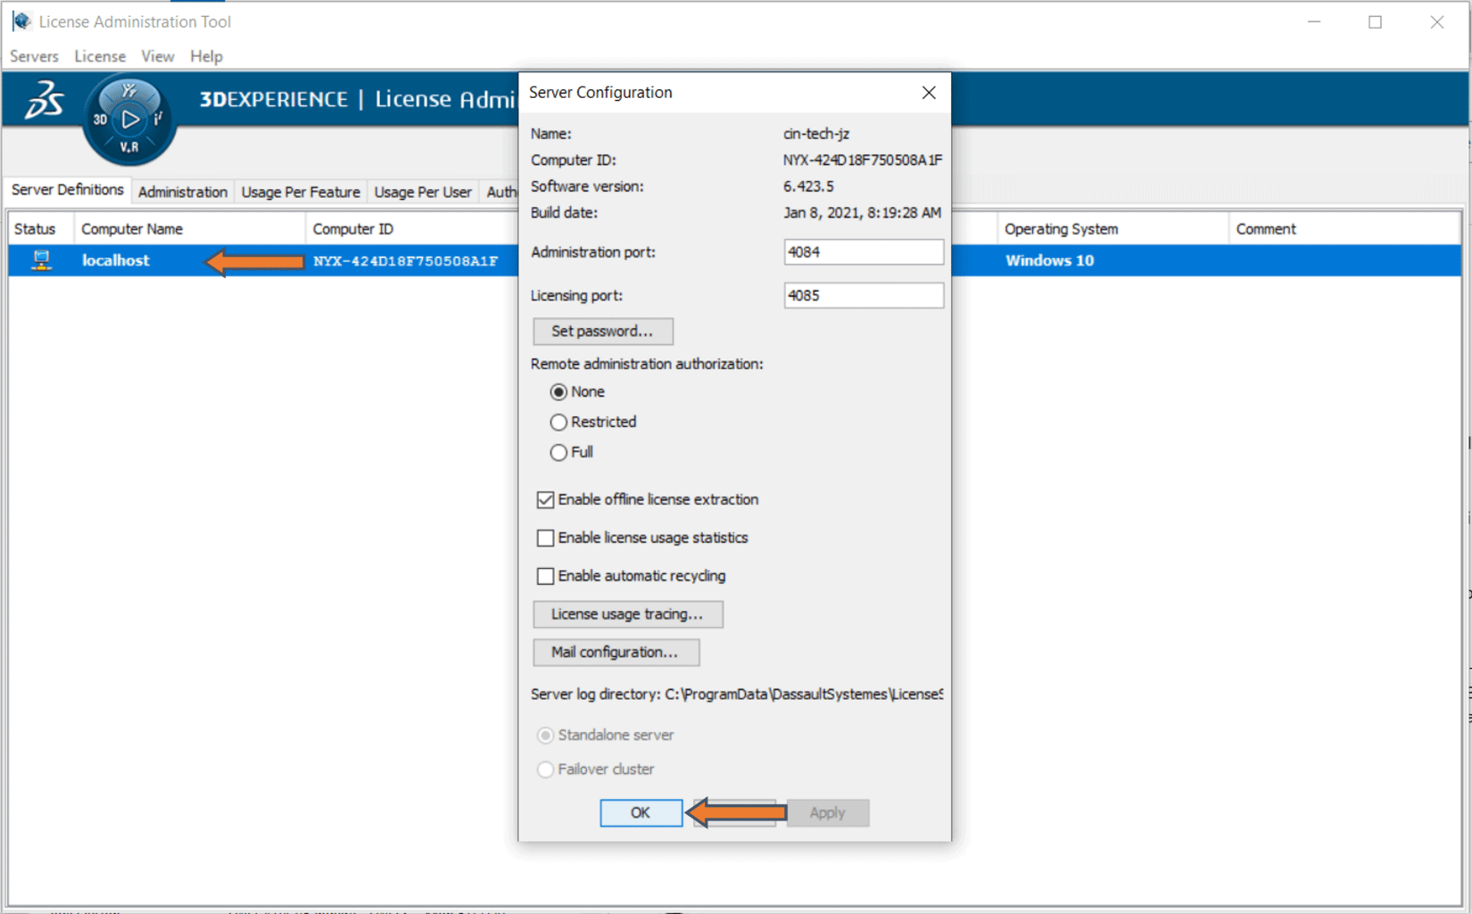Click the localhost server status icon
Viewport: 1472px width, 914px height.
pos(41,260)
